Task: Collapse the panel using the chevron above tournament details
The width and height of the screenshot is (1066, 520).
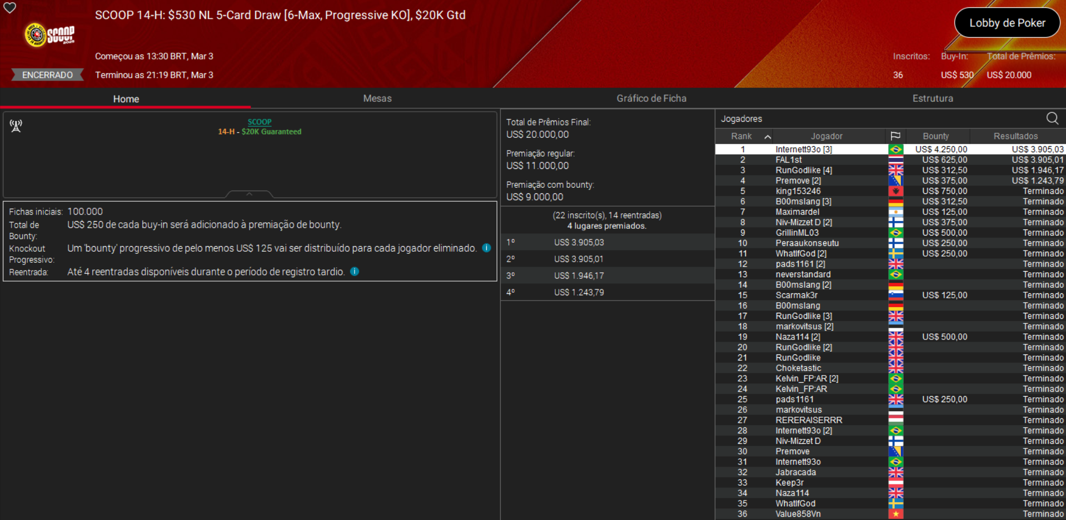Action: coord(249,194)
